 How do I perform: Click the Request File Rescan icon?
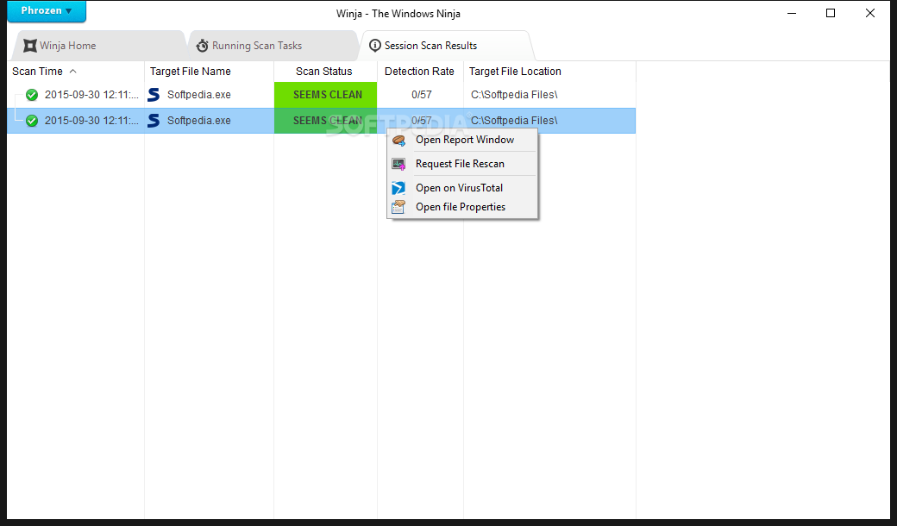tap(398, 164)
